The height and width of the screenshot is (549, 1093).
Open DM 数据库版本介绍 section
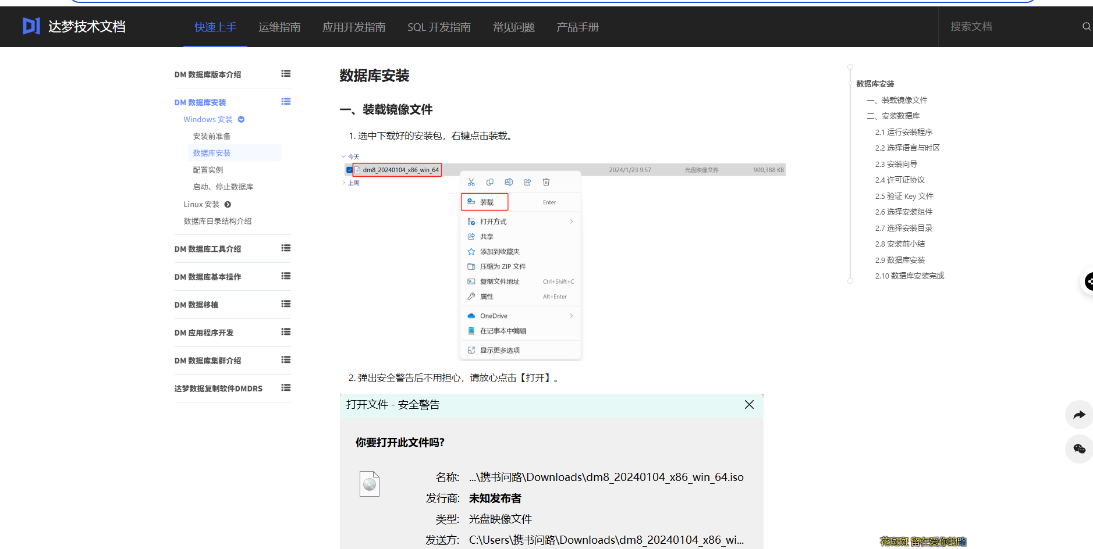point(208,74)
